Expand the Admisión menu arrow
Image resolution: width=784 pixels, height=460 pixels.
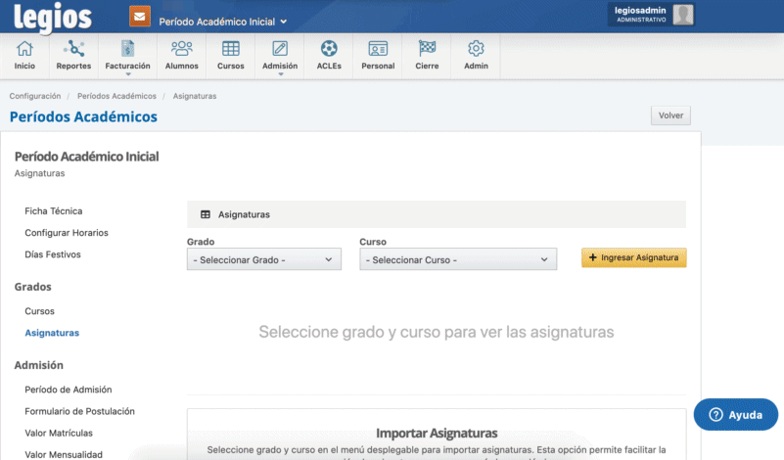tap(281, 74)
